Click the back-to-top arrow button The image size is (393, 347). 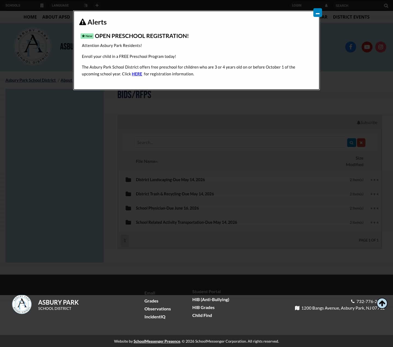pyautogui.click(x=382, y=303)
